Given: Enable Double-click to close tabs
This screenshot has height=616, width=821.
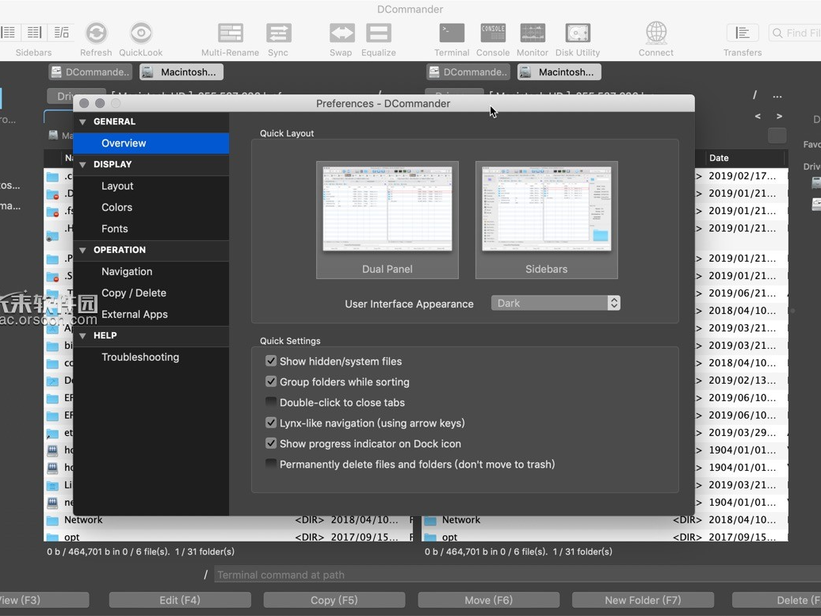Looking at the screenshot, I should 271,402.
